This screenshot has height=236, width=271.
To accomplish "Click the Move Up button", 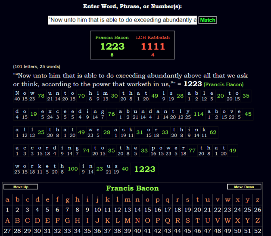I will tap(21, 187).
